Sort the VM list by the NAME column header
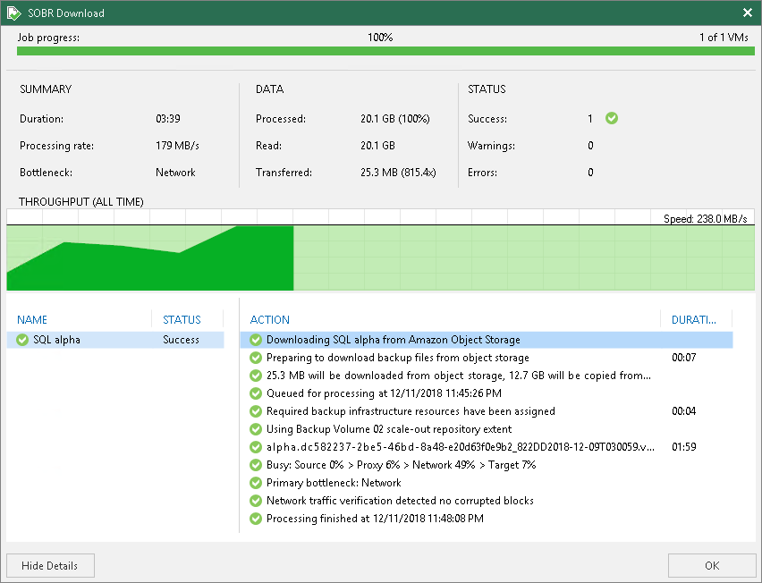This screenshot has width=762, height=583. coord(32,320)
